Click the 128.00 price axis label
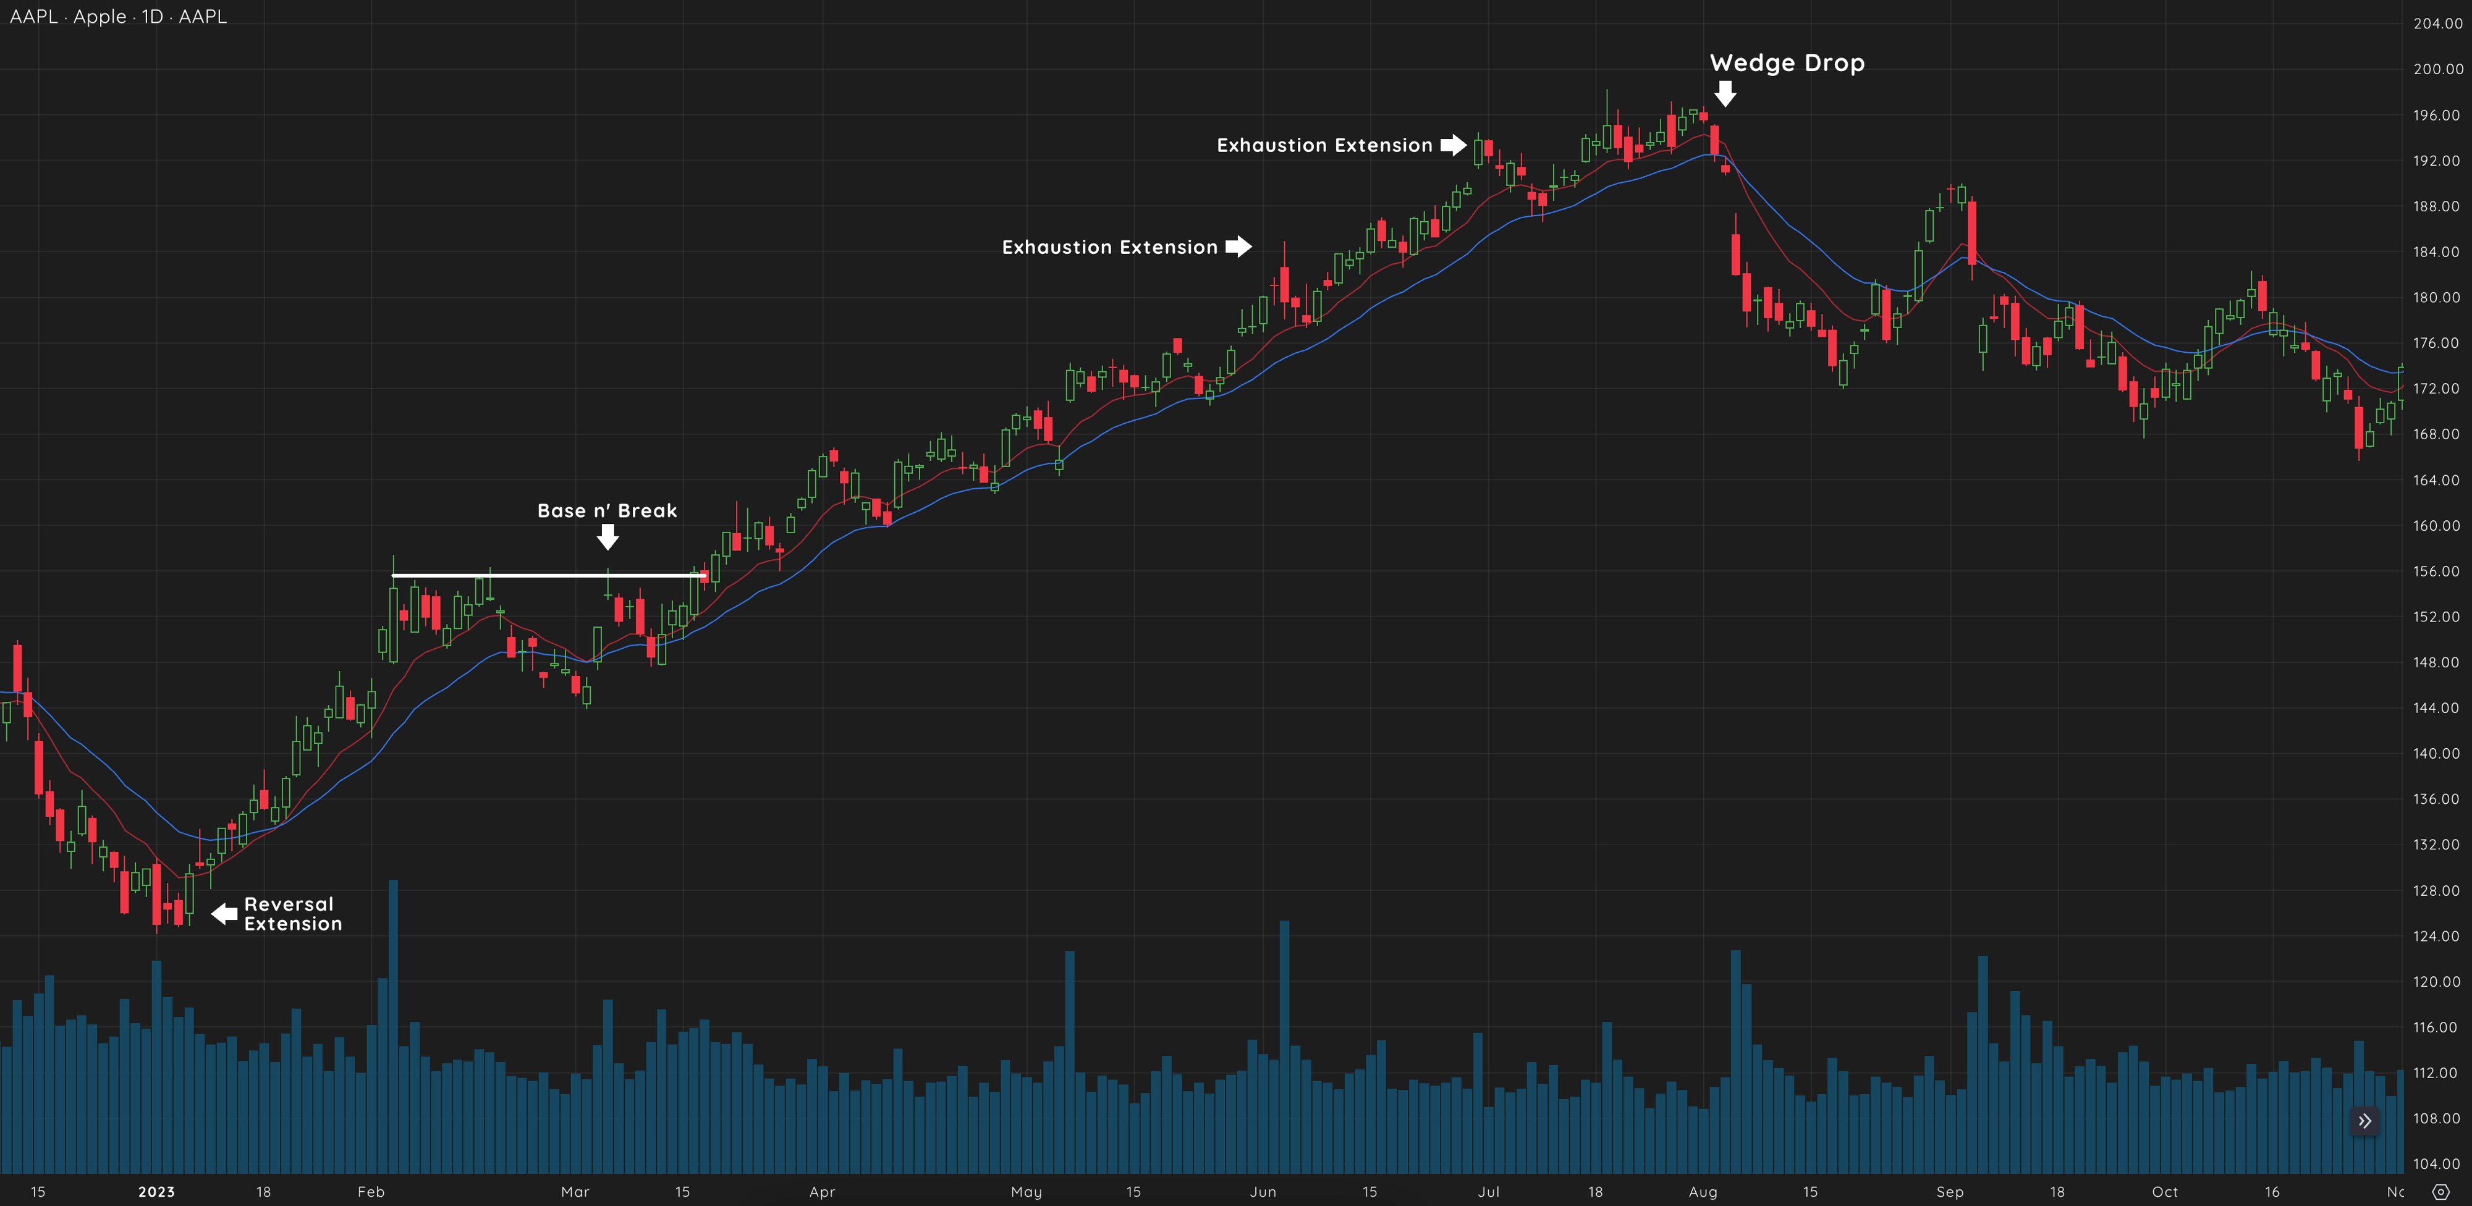The image size is (2472, 1206). 2437,890
